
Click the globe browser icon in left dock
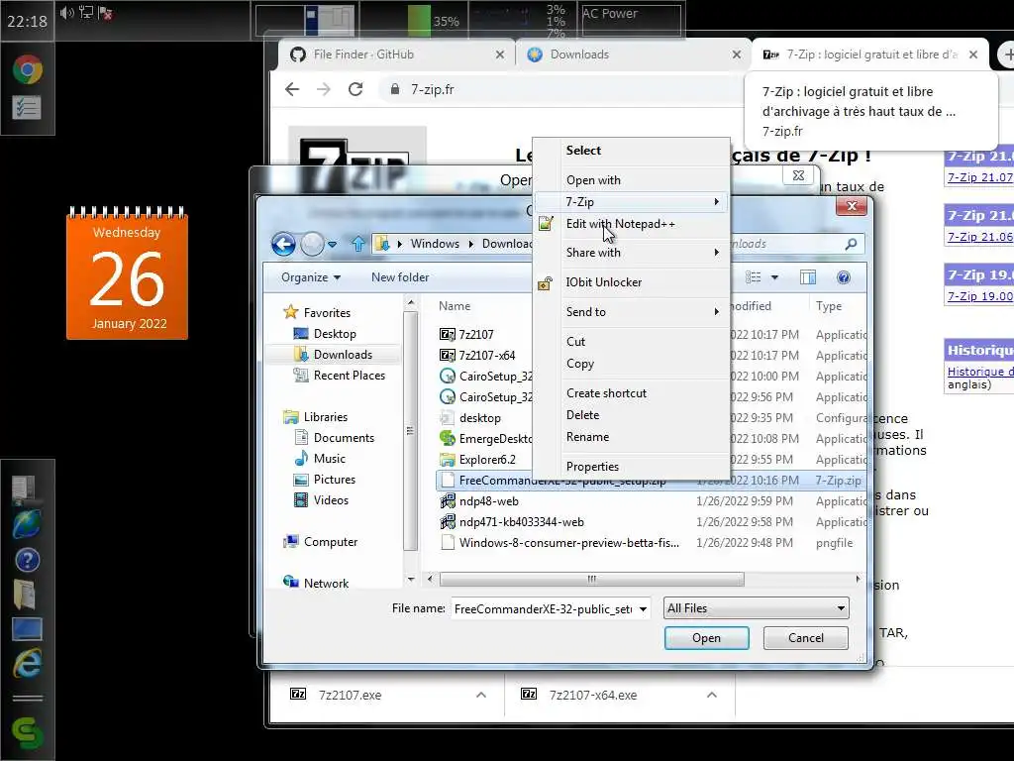point(27,524)
